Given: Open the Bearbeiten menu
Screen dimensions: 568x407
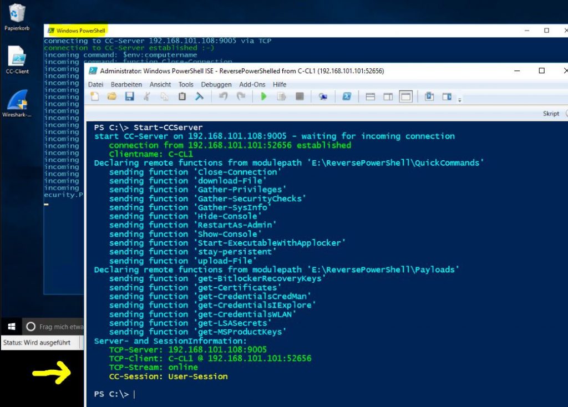Looking at the screenshot, I should 126,84.
